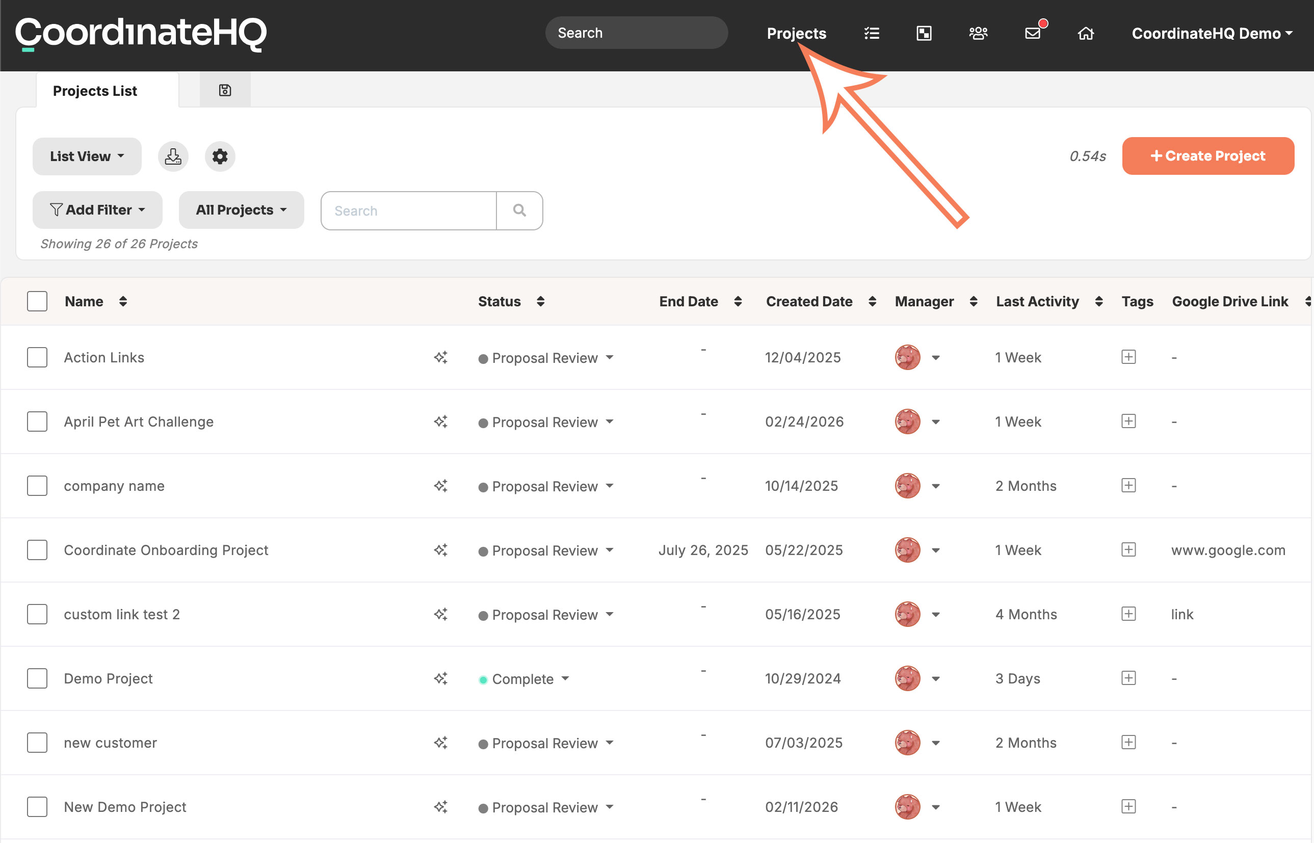Image resolution: width=1314 pixels, height=843 pixels.
Task: Add a tag to Demo Project
Action: point(1128,678)
